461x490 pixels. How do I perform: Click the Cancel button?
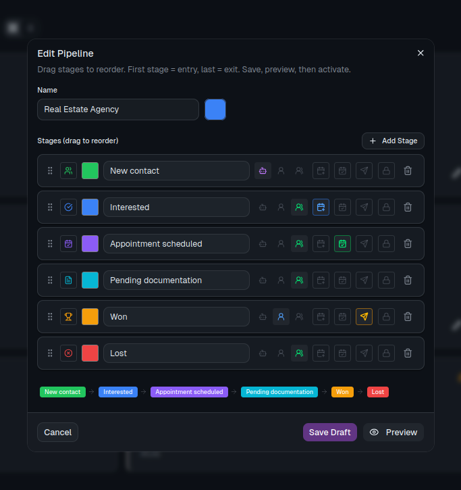58,432
